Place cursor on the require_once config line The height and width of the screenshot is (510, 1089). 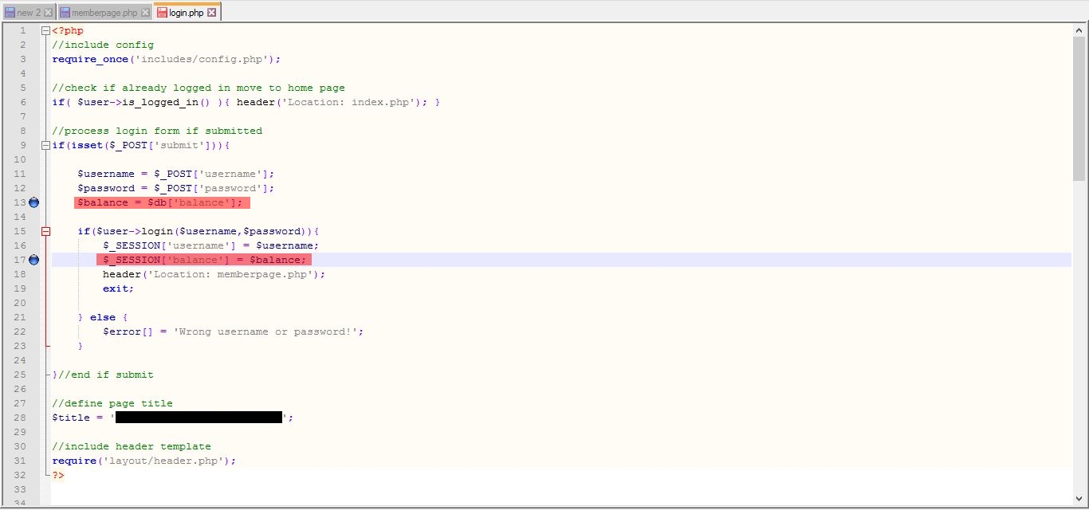(166, 59)
